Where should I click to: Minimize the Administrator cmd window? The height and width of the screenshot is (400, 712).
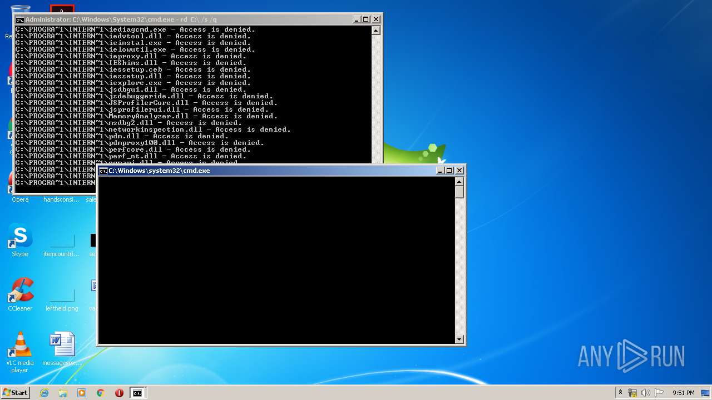(357, 19)
